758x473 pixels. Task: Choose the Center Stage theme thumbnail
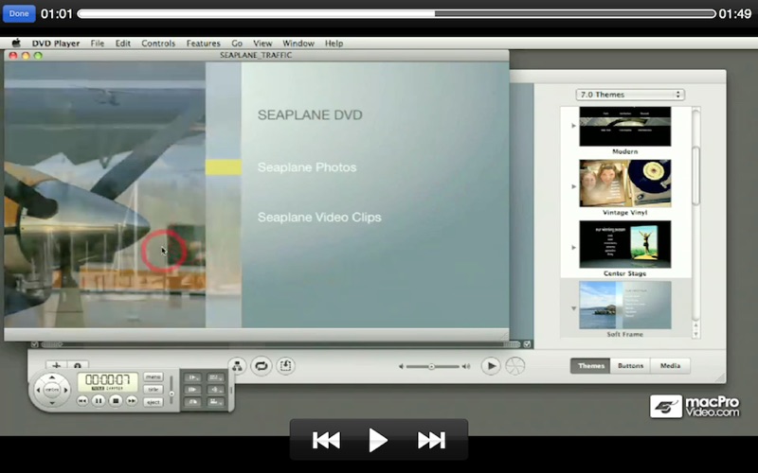[625, 244]
